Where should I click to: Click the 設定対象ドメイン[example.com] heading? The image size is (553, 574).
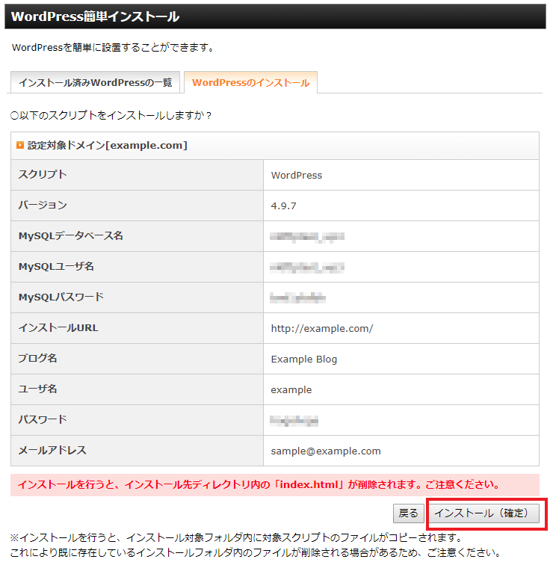(107, 145)
